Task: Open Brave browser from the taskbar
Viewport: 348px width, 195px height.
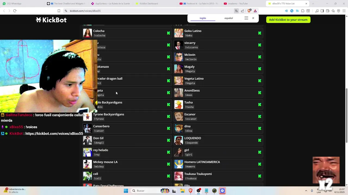Action: pyautogui.click(x=191, y=191)
